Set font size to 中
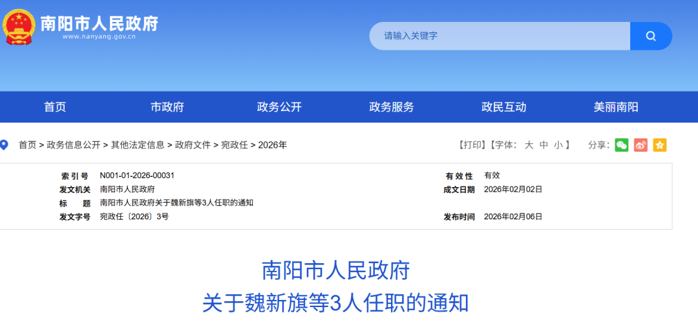 click(x=544, y=145)
